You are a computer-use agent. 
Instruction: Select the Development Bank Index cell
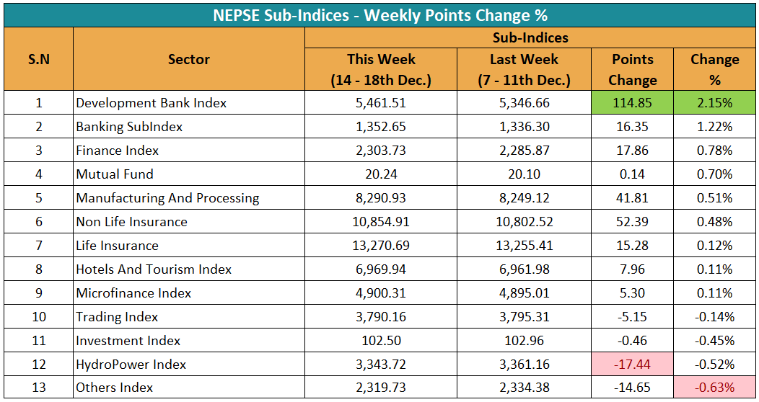point(152,103)
